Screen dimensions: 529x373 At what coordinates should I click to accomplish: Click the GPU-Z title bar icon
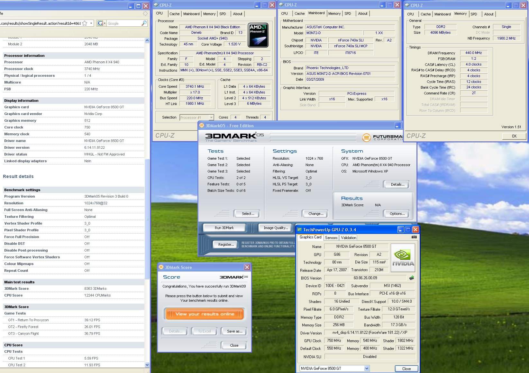point(300,230)
